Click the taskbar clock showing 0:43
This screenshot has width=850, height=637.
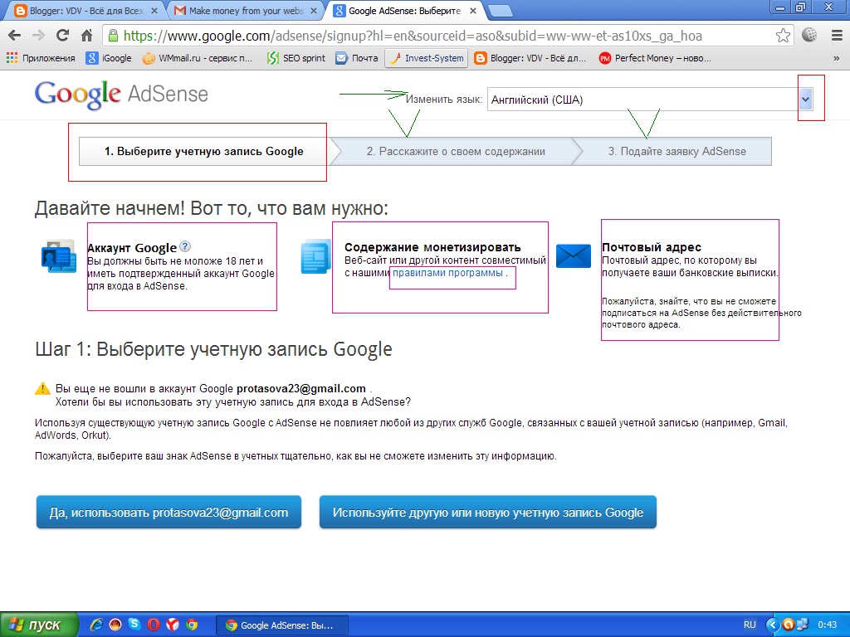pyautogui.click(x=828, y=625)
